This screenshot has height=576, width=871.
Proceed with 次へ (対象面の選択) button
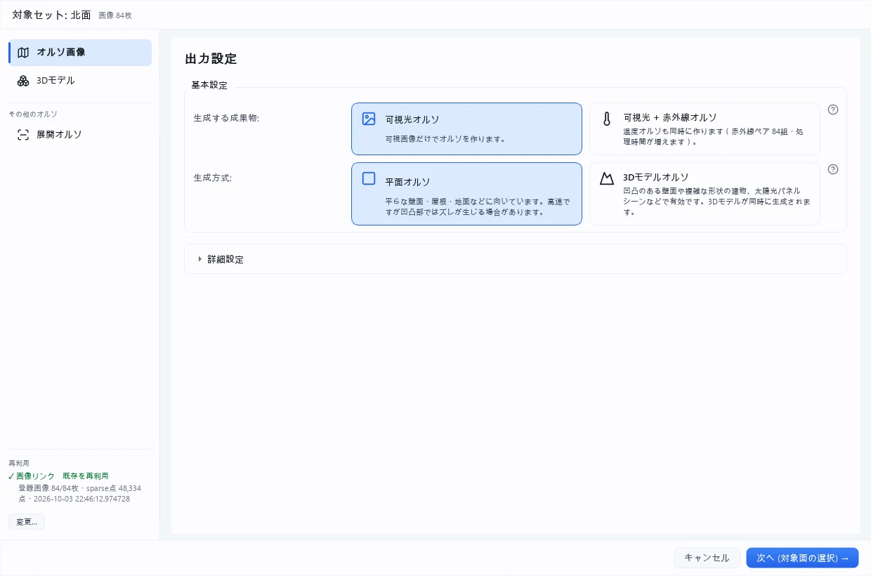coord(802,558)
